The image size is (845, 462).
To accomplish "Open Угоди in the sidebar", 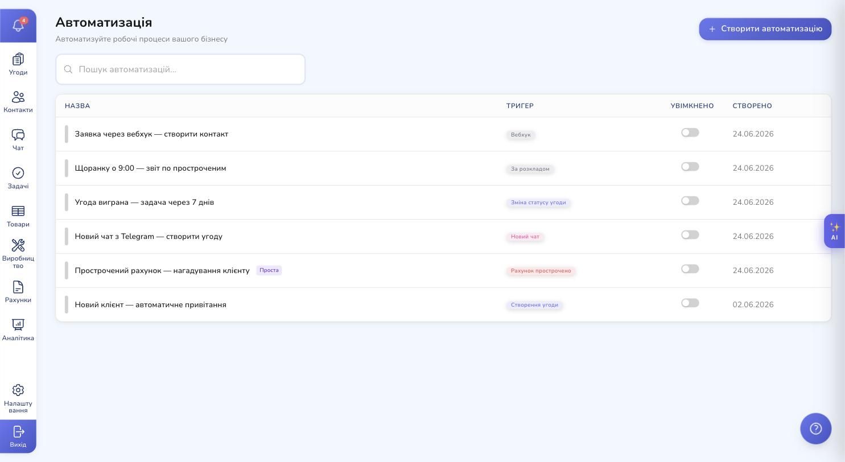I will [x=18, y=64].
